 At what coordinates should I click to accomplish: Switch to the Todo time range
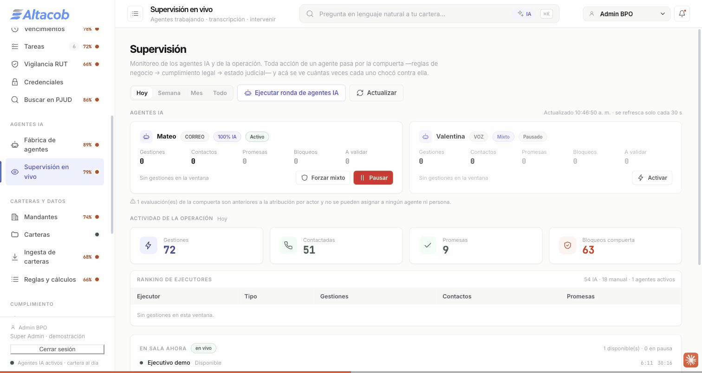[220, 93]
